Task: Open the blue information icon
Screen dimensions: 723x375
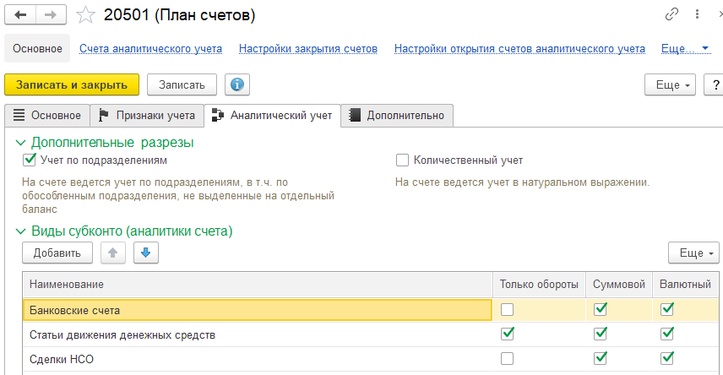Action: [x=237, y=84]
